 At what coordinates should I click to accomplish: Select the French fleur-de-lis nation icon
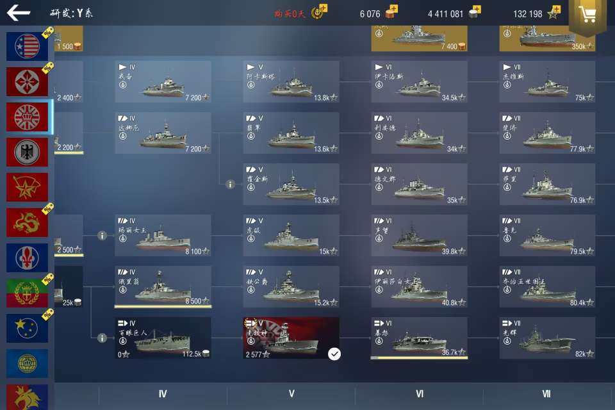(27, 258)
